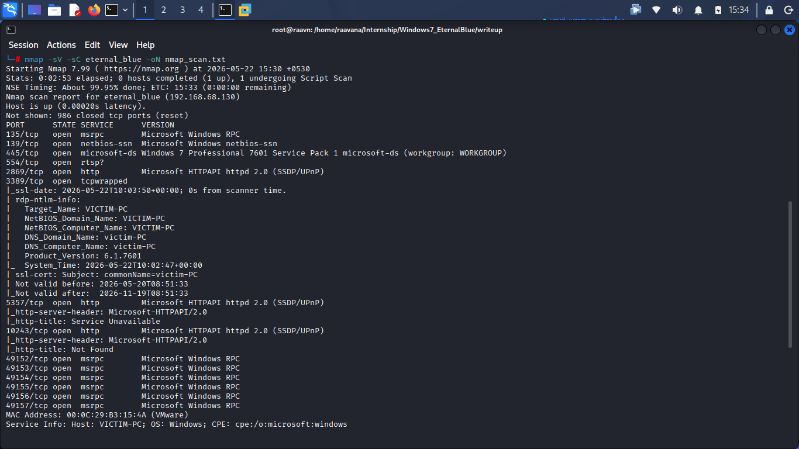Screen dimensions: 799x449
Task: Click the show desktop panel icon
Action: click(x=35, y=10)
